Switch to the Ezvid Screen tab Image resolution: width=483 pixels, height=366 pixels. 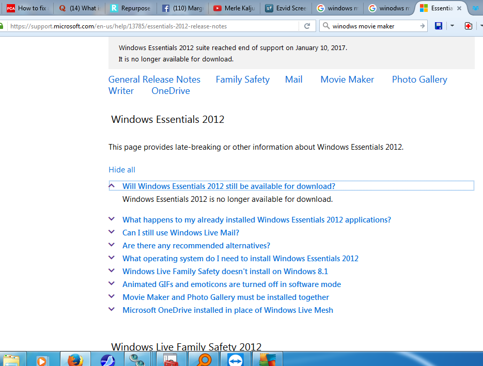point(286,8)
